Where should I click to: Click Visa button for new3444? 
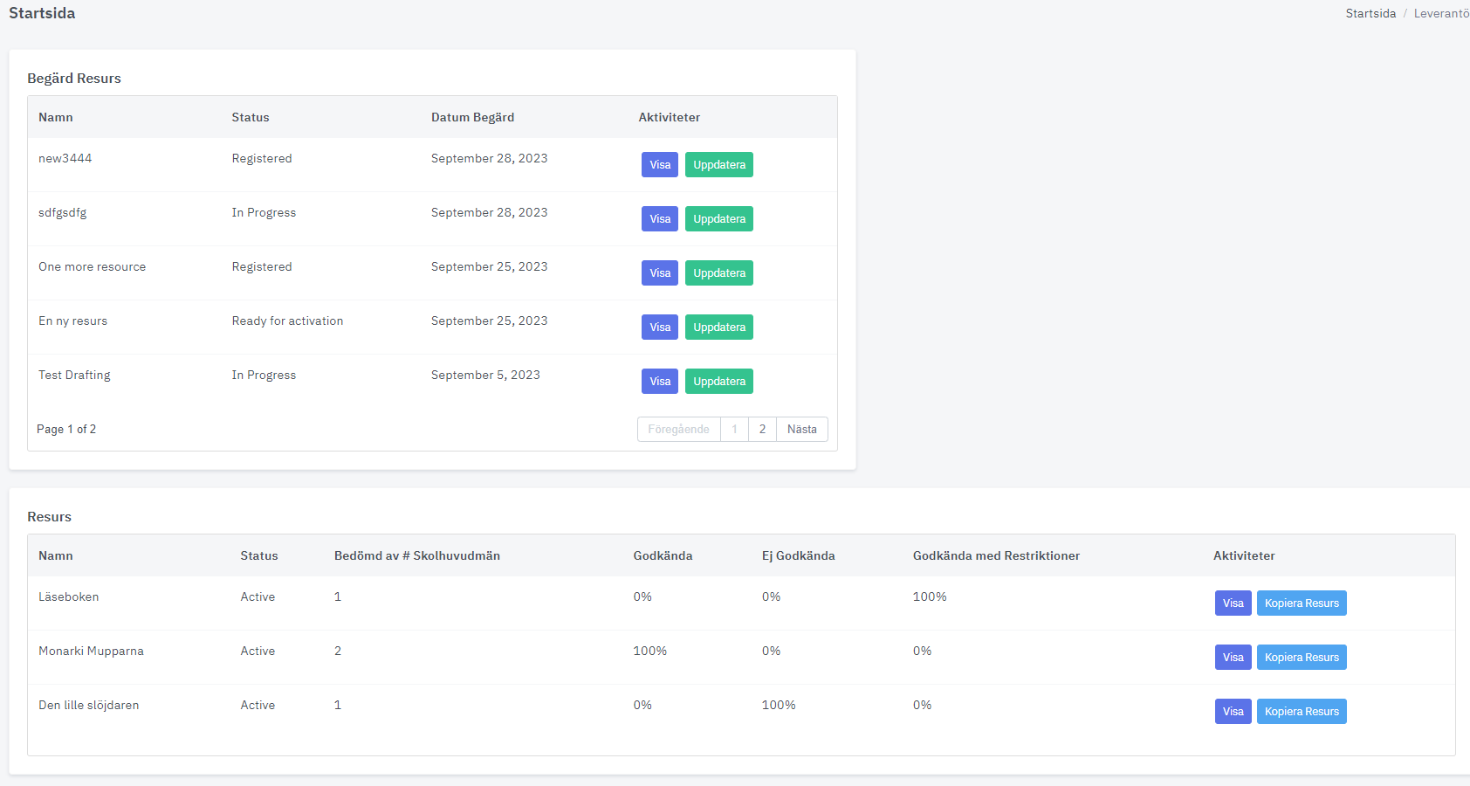(x=660, y=165)
